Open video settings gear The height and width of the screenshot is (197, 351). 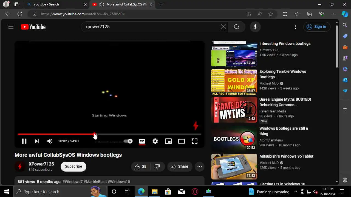point(155,141)
